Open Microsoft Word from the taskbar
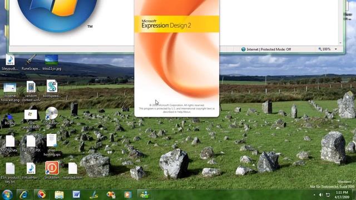 tap(76, 194)
